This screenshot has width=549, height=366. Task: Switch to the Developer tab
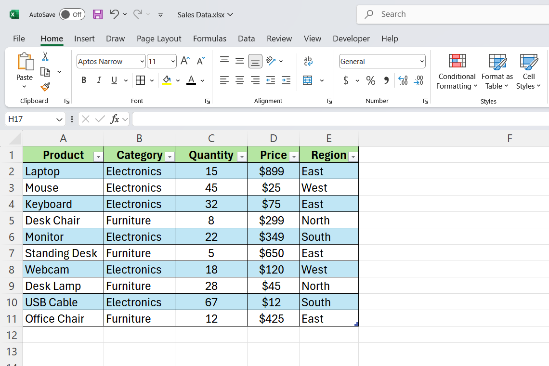(351, 39)
